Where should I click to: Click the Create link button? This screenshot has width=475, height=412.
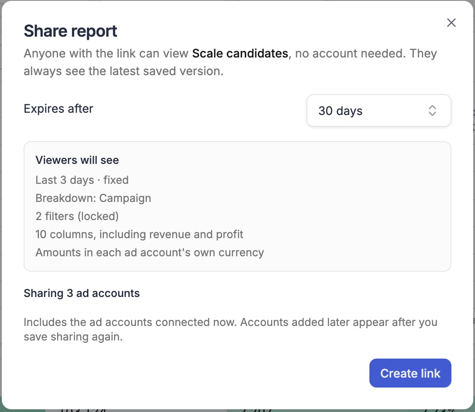coord(410,373)
